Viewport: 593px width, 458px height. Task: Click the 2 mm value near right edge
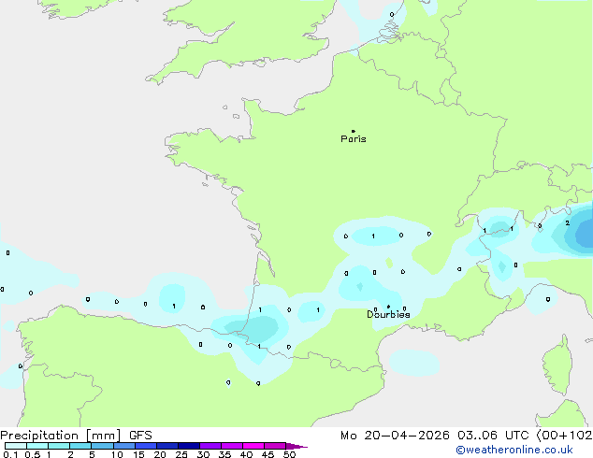coord(568,223)
